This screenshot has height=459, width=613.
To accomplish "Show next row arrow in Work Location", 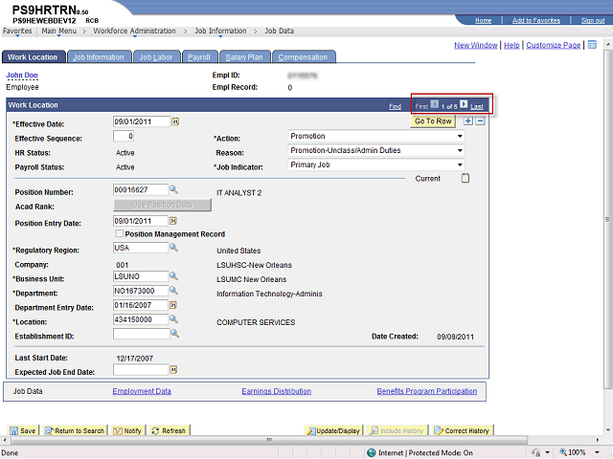I will pyautogui.click(x=464, y=104).
